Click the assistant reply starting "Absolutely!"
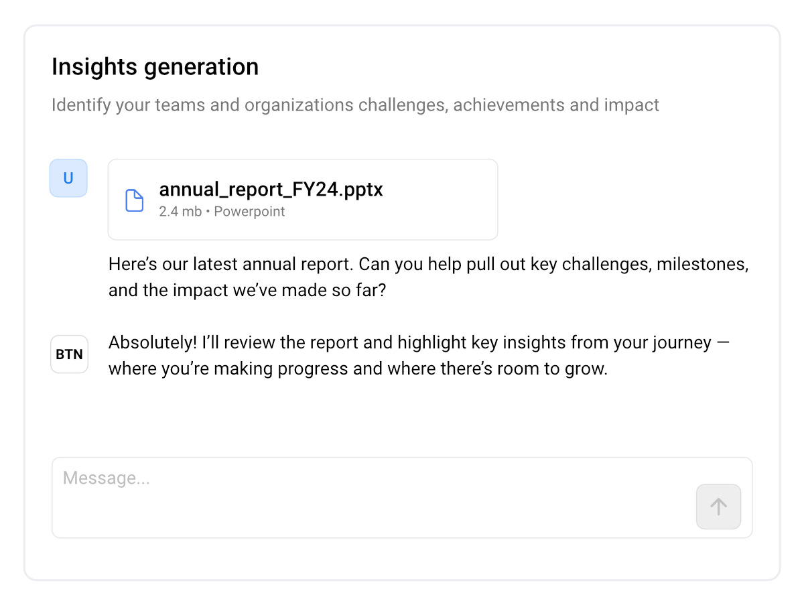 tap(419, 356)
